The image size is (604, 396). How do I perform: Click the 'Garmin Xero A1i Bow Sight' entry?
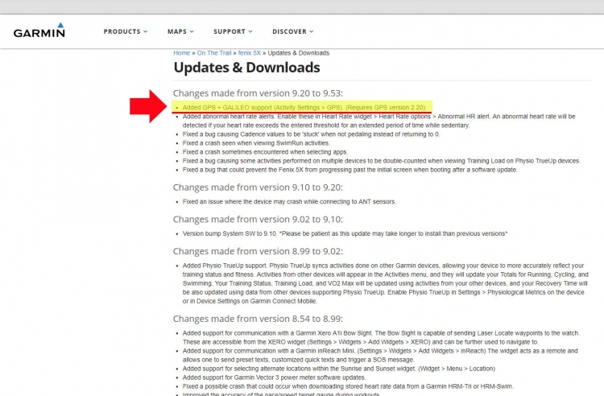[x=381, y=337]
